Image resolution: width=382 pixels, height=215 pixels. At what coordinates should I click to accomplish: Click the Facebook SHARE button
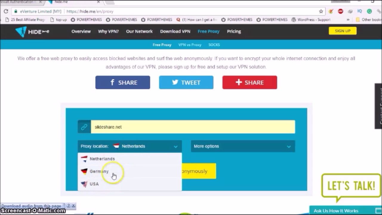[123, 82]
